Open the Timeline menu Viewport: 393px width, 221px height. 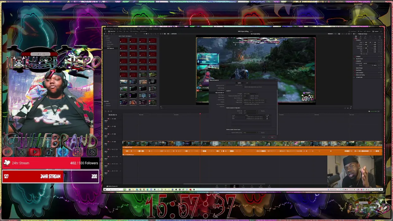tap(124, 29)
